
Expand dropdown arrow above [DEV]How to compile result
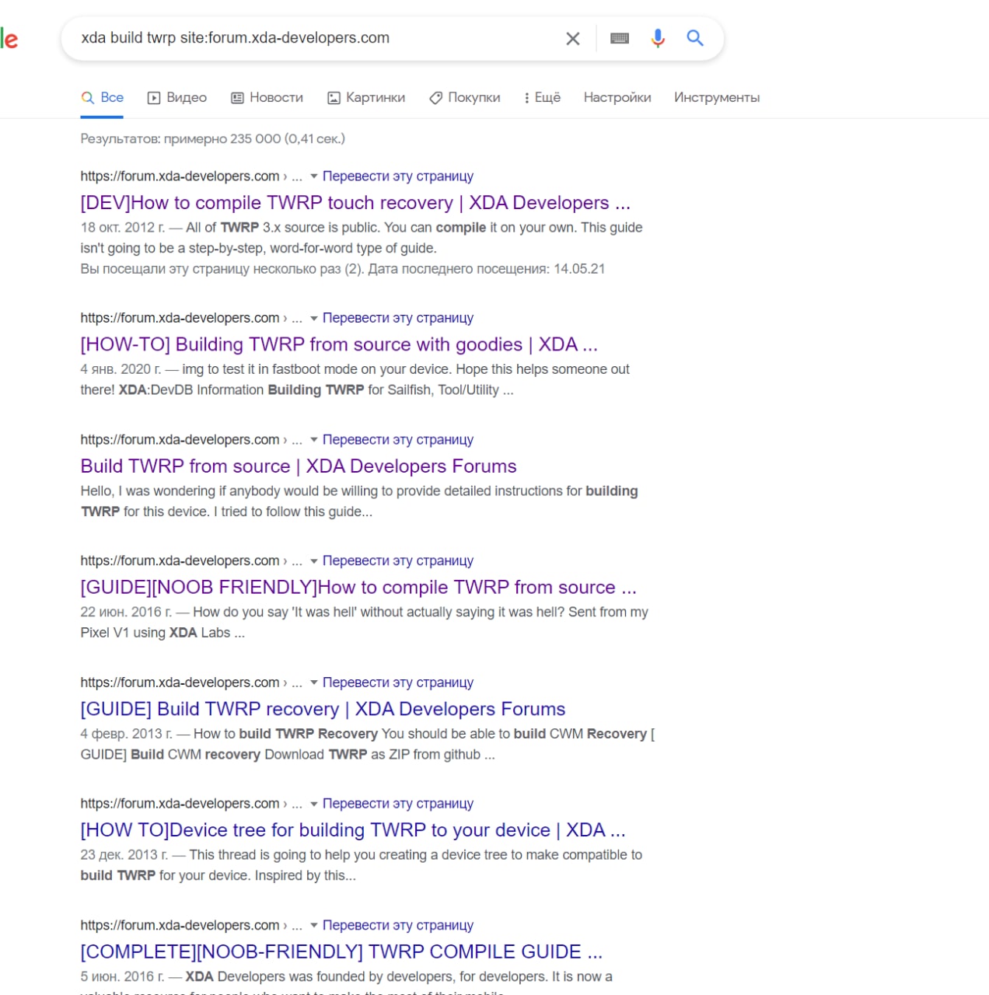point(314,176)
